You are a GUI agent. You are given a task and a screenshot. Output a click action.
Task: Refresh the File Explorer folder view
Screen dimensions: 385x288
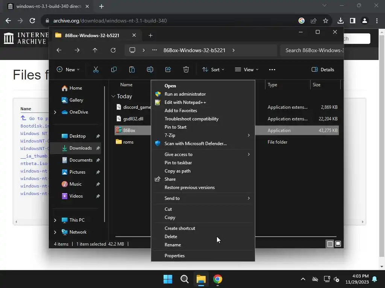[x=113, y=50]
